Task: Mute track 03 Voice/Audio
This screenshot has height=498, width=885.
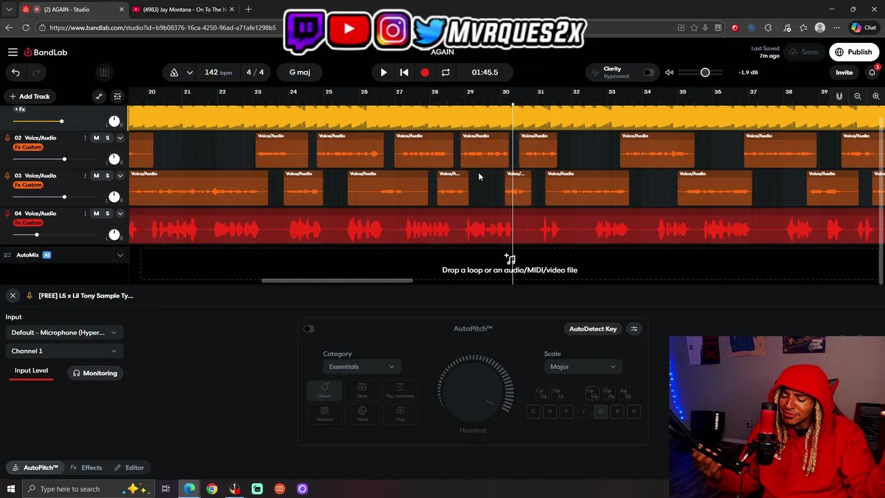Action: point(96,176)
